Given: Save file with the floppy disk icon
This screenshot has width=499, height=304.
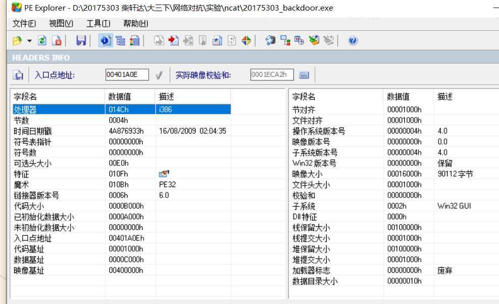Looking at the screenshot, I should coord(81,41).
